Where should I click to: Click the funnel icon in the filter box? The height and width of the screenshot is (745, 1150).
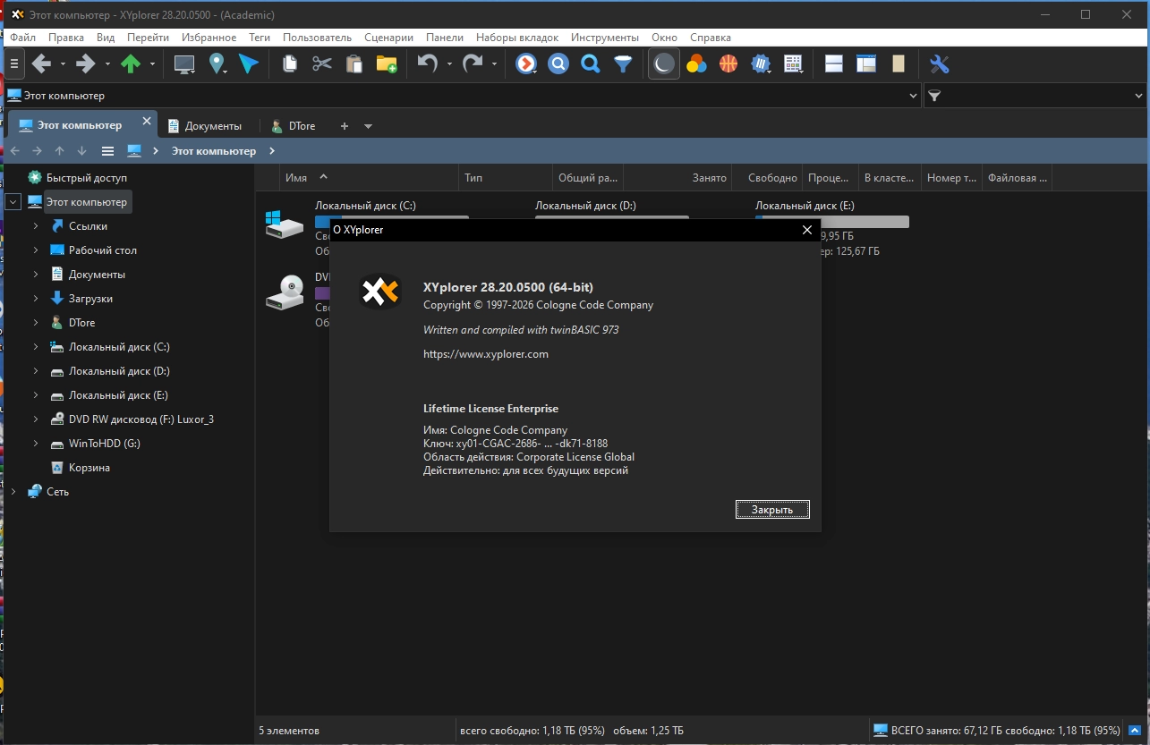coord(934,96)
